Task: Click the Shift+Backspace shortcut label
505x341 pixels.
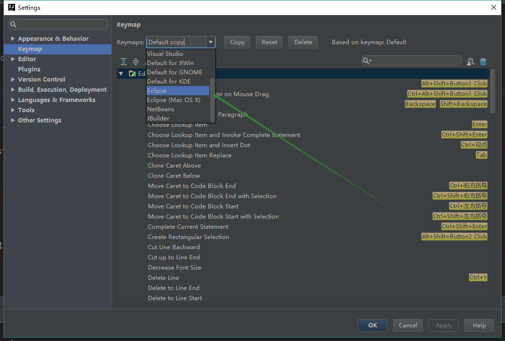Action: (x=464, y=104)
